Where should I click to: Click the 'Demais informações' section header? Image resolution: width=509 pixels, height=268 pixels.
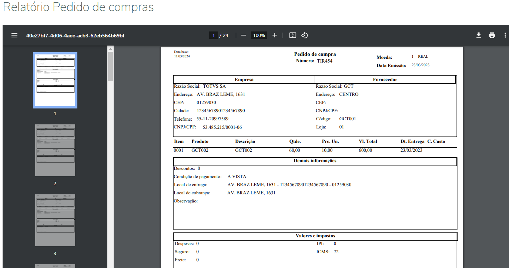[x=315, y=161]
